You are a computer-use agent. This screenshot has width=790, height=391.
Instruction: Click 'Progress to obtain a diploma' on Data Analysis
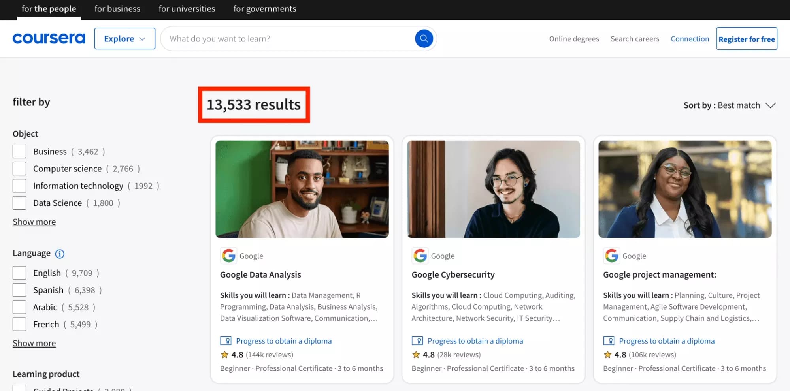(x=284, y=341)
